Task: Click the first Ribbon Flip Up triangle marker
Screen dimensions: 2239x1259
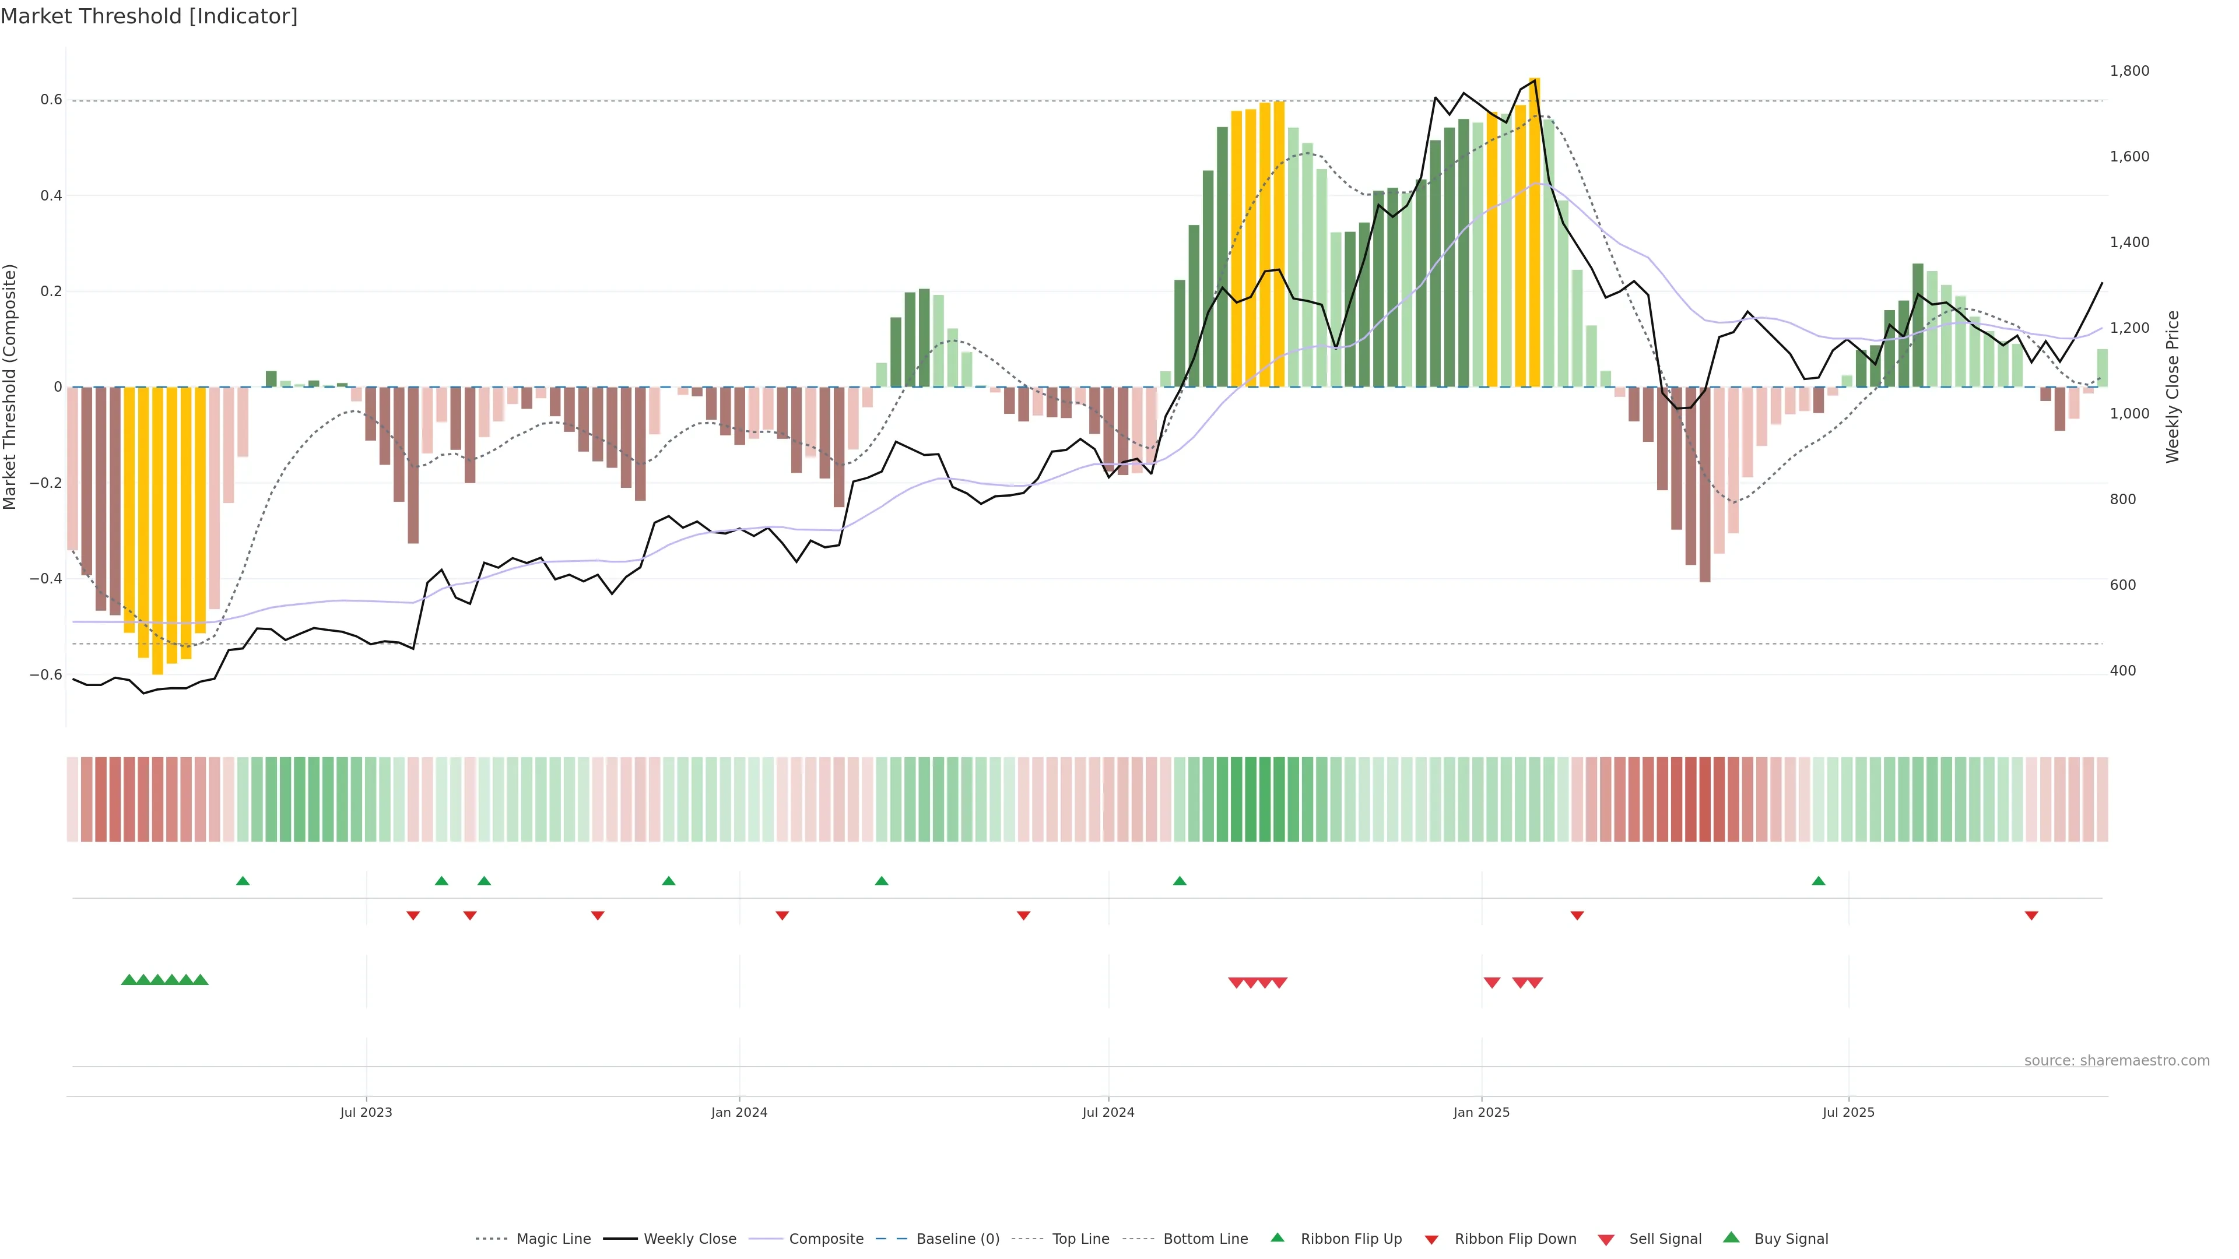Action: pos(243,881)
